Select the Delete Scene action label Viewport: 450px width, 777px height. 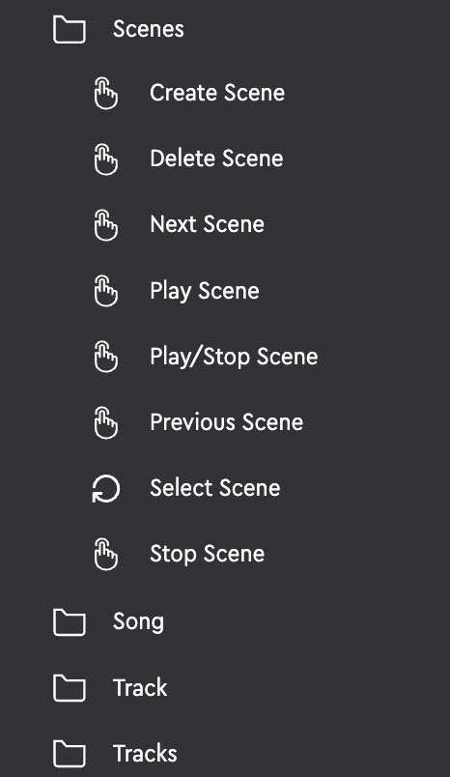click(x=217, y=158)
